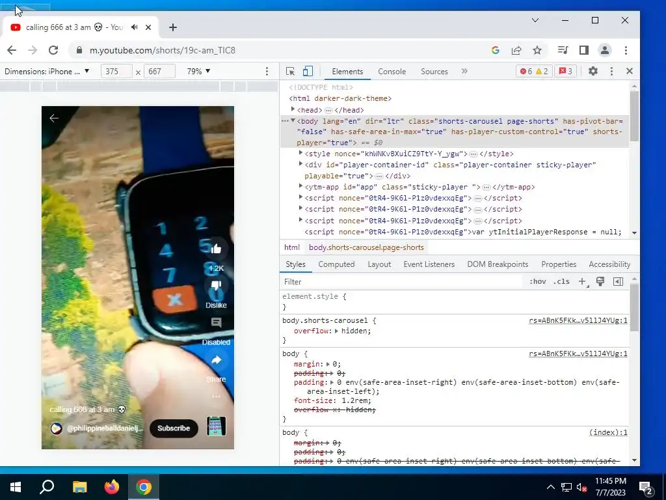The height and width of the screenshot is (500, 666).
Task: Toggle the device toolbar icon
Action: [308, 72]
